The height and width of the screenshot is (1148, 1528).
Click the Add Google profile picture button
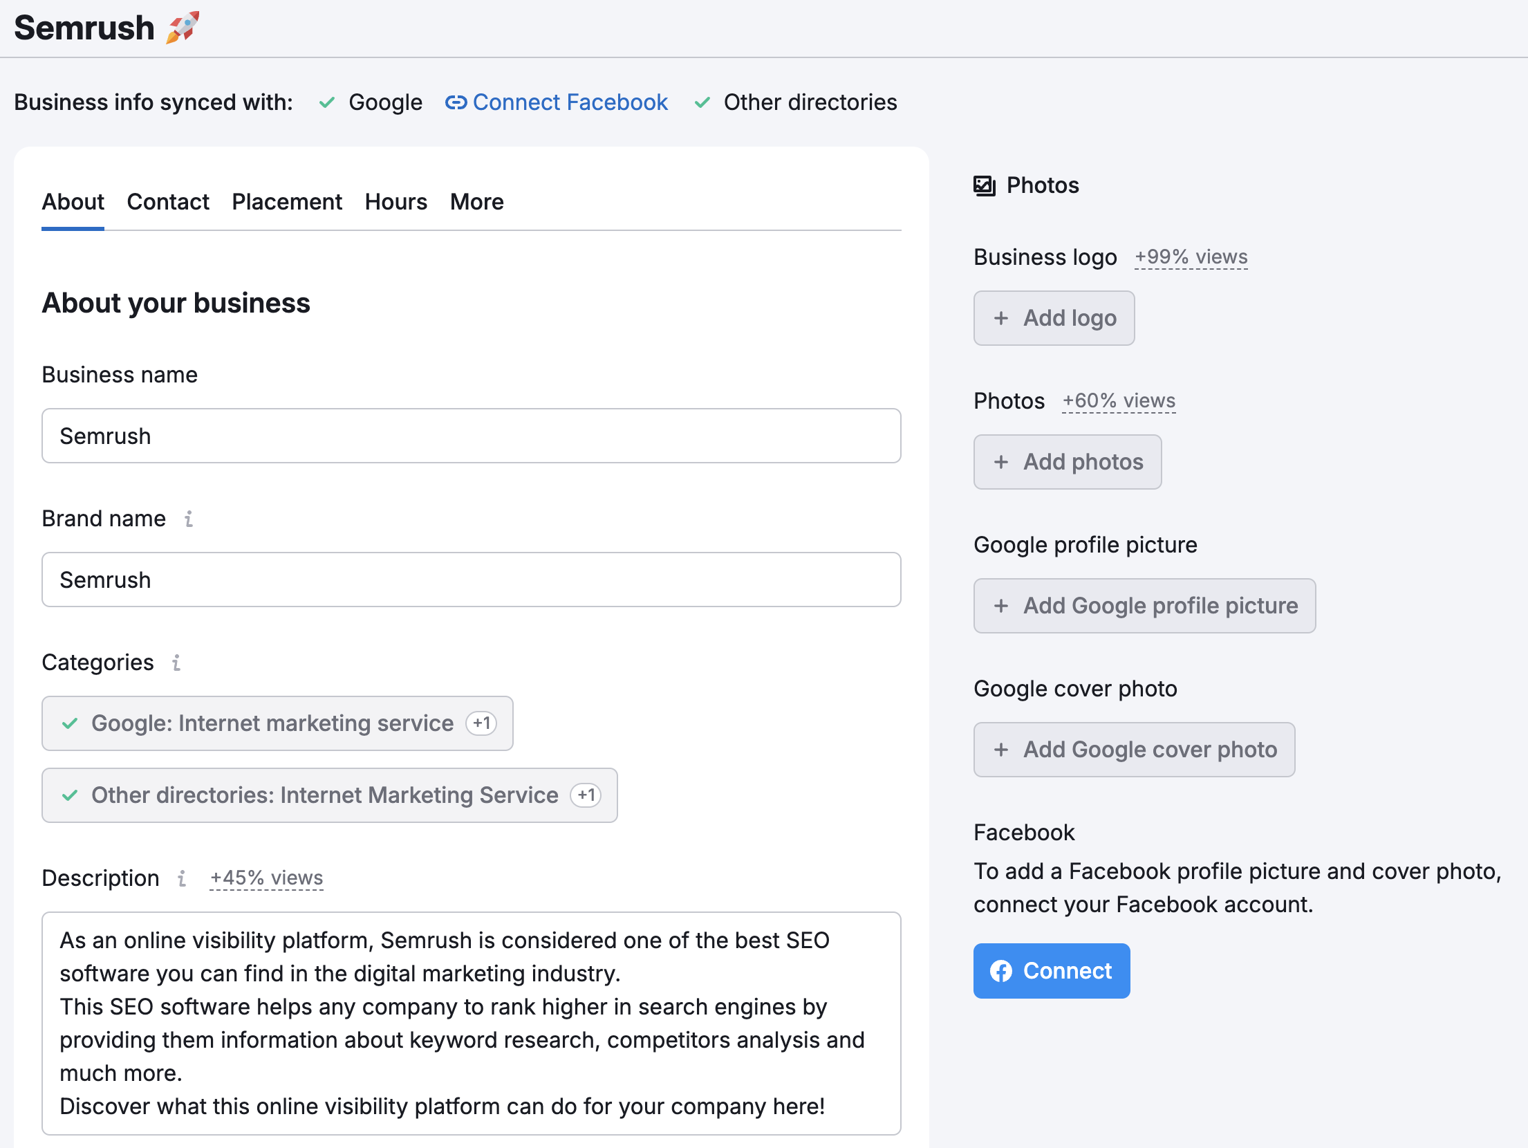[x=1144, y=606]
